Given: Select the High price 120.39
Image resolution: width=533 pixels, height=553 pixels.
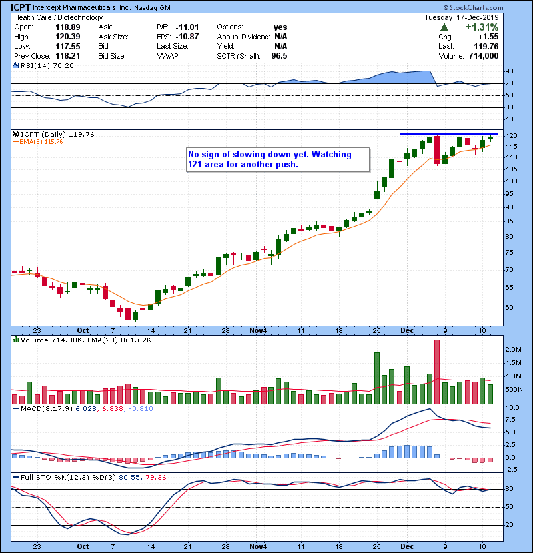Looking at the screenshot, I should point(68,37).
